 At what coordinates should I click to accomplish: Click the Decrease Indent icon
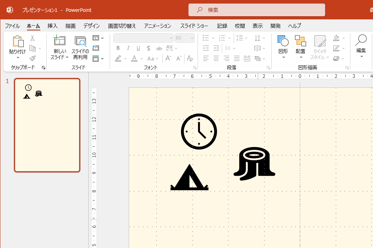point(206,48)
